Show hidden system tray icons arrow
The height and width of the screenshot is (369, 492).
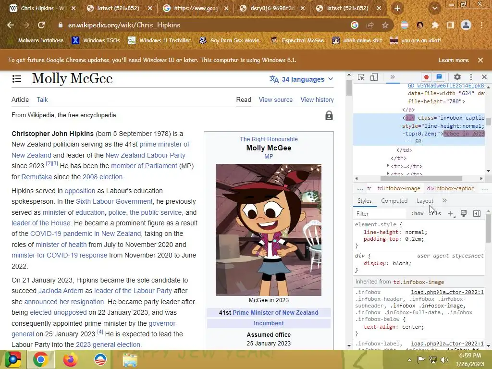tap(409, 360)
